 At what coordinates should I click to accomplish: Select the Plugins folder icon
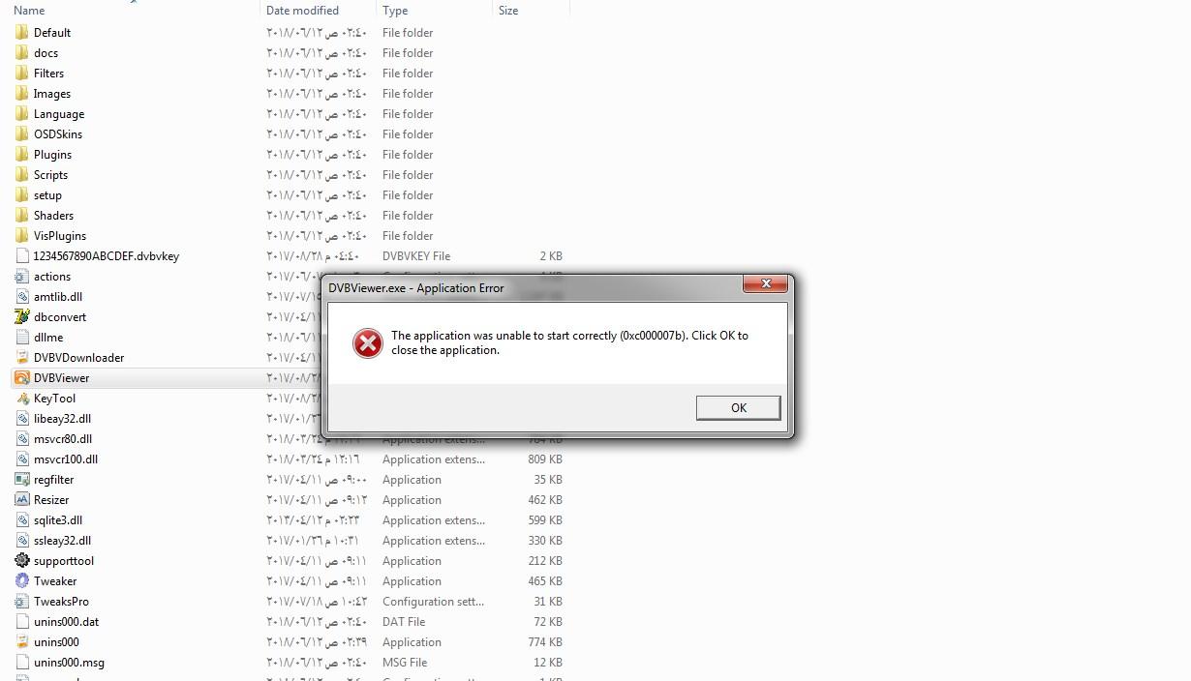pyautogui.click(x=22, y=155)
